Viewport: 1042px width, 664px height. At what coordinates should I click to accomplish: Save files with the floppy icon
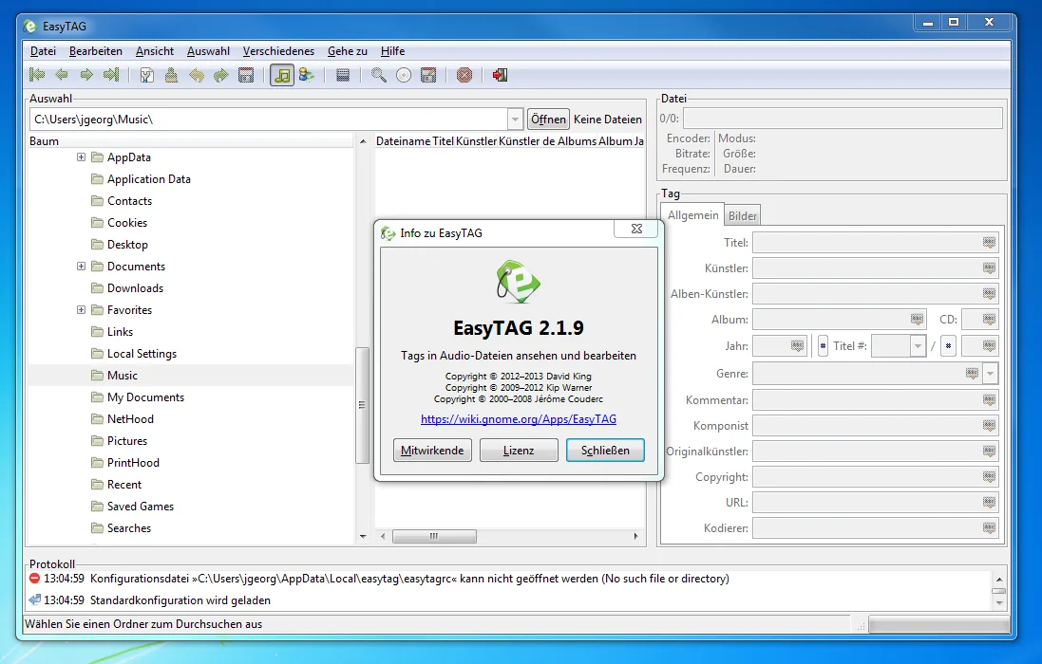click(x=246, y=75)
